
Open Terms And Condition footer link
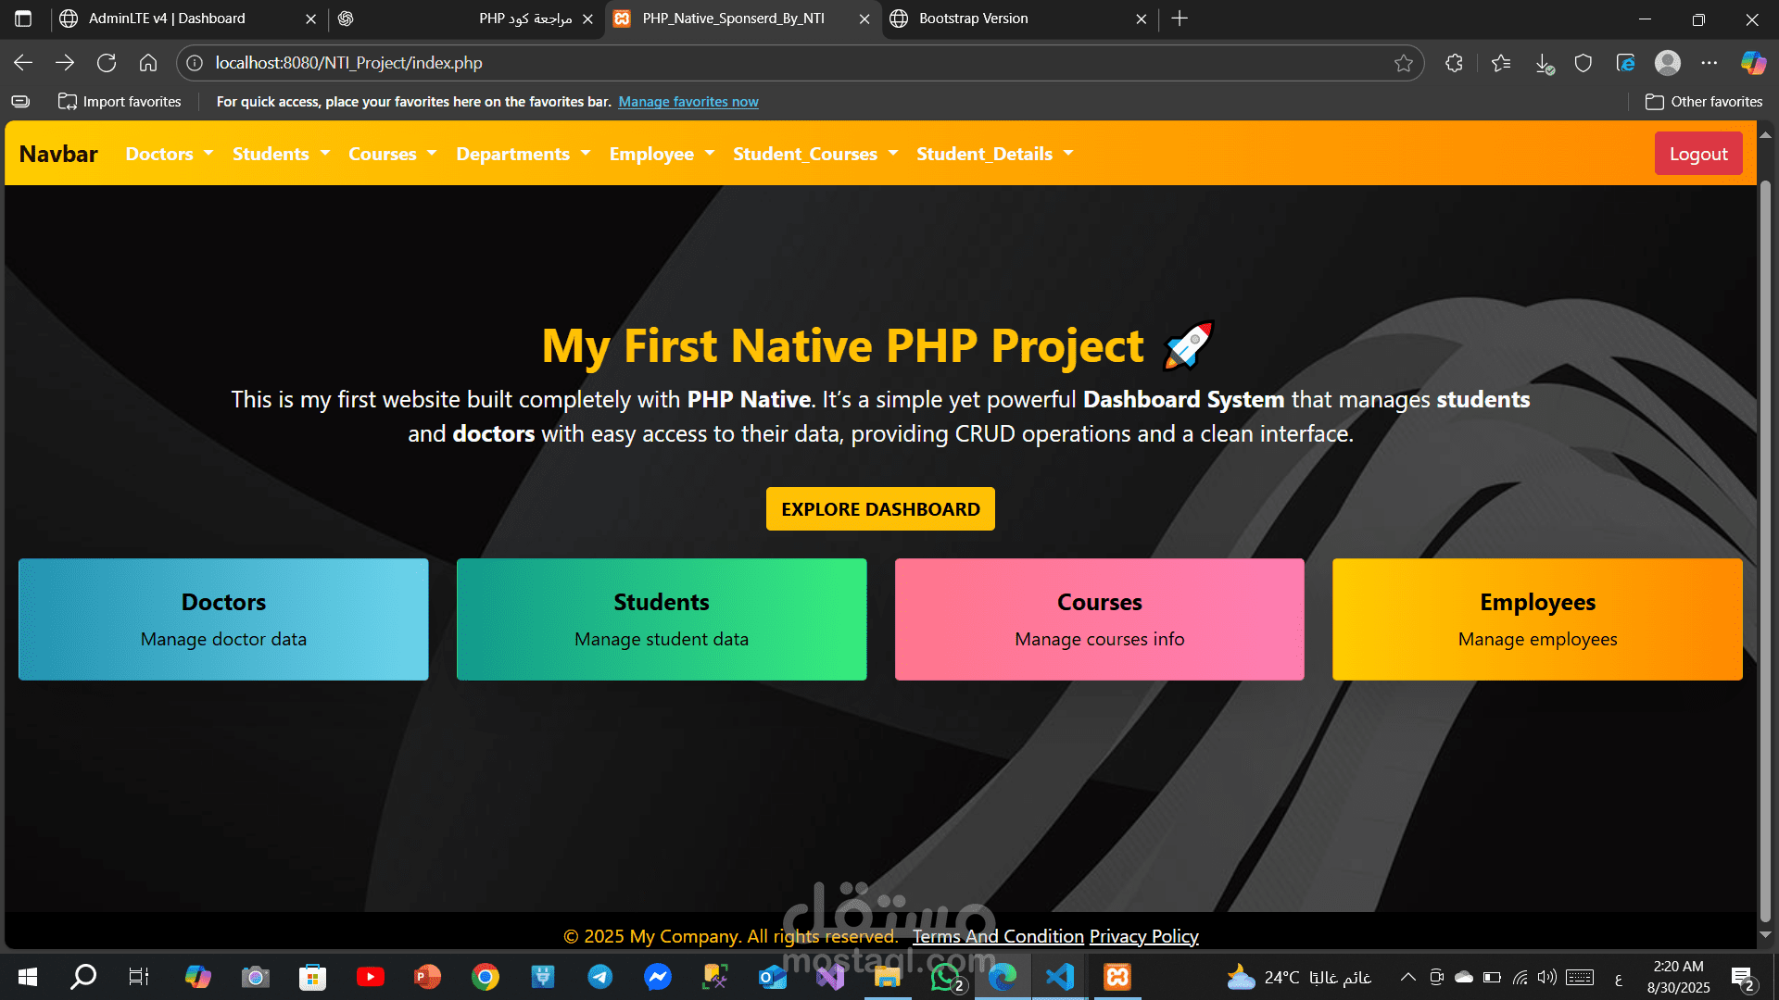coord(998,936)
